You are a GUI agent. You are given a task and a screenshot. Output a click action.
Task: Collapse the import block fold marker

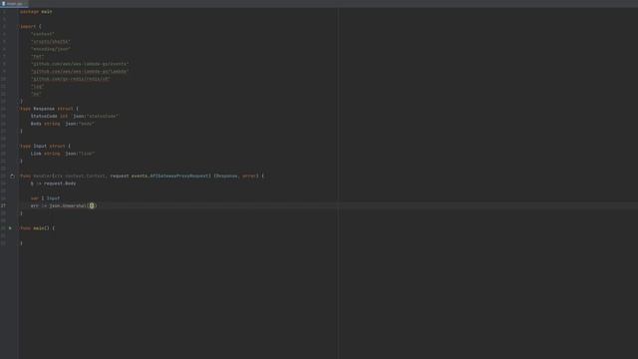18,27
